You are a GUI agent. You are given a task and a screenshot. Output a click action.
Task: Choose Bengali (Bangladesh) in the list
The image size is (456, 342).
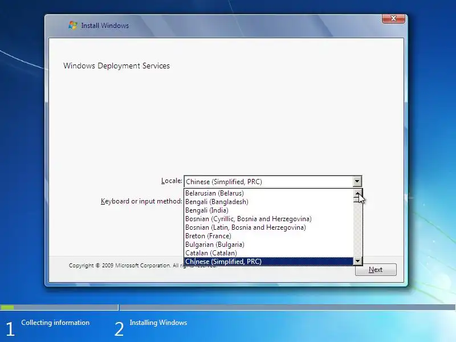[268, 202]
